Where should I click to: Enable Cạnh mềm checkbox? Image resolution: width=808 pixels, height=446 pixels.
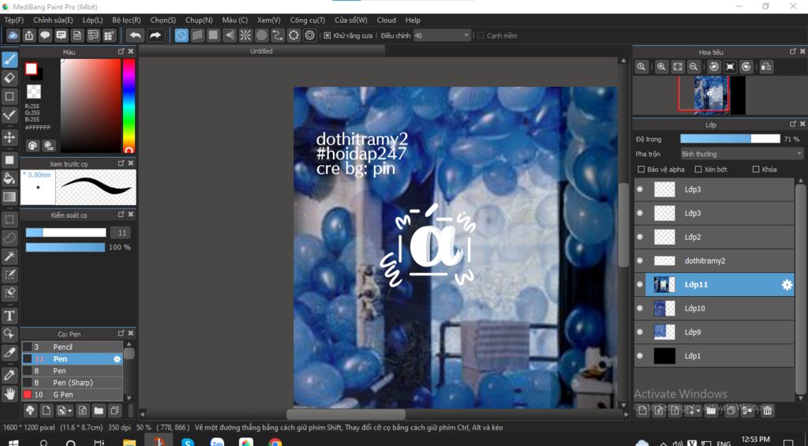[x=481, y=36]
